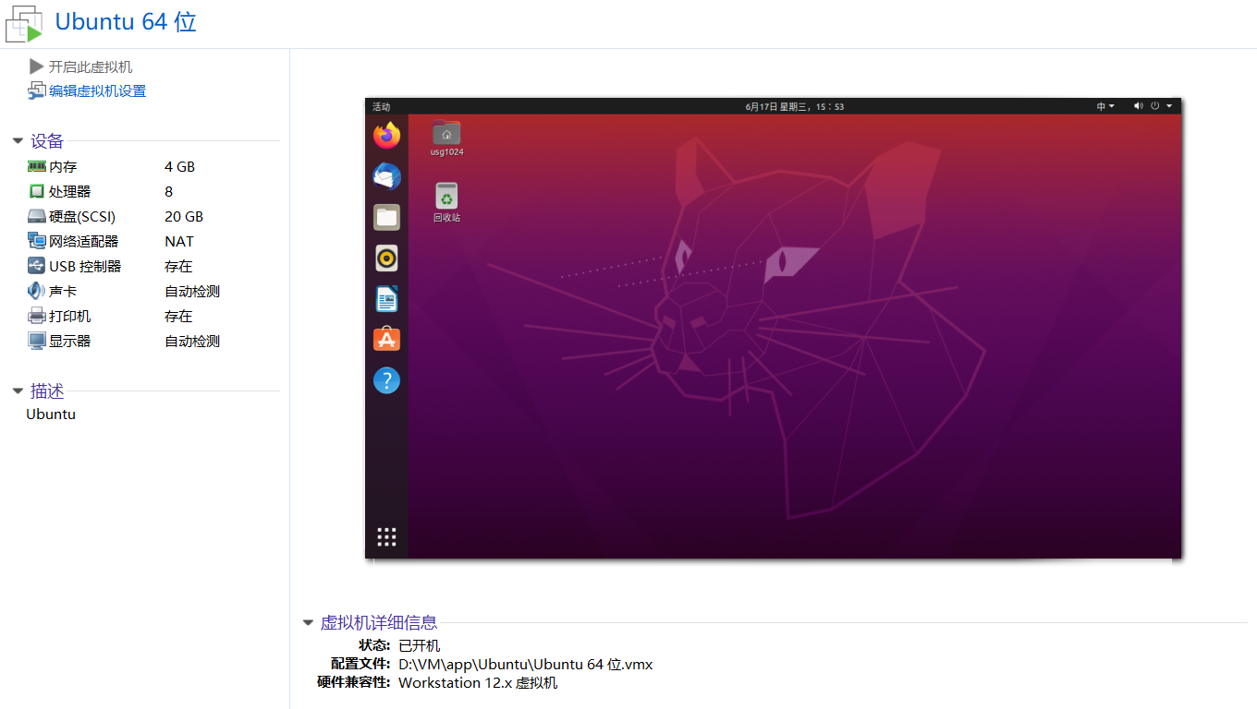Collapse the 设备 section

[x=18, y=141]
